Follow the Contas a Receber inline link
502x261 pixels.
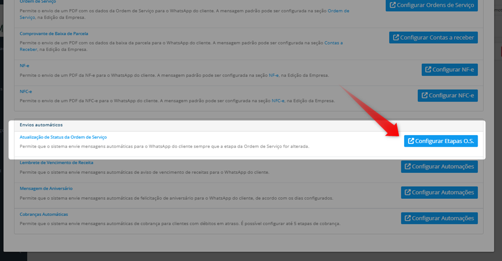tap(181, 46)
